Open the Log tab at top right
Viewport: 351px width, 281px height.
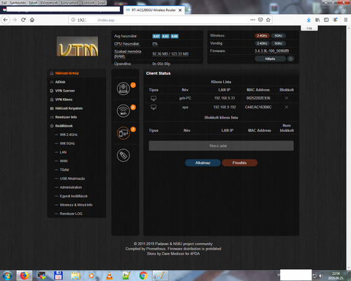pos(309,28)
